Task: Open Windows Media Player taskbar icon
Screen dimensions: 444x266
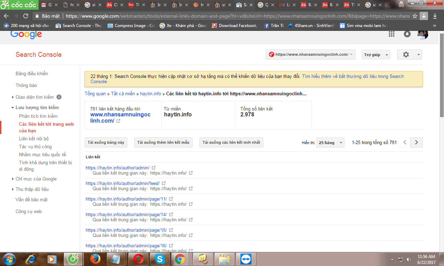Action: click(x=51, y=259)
